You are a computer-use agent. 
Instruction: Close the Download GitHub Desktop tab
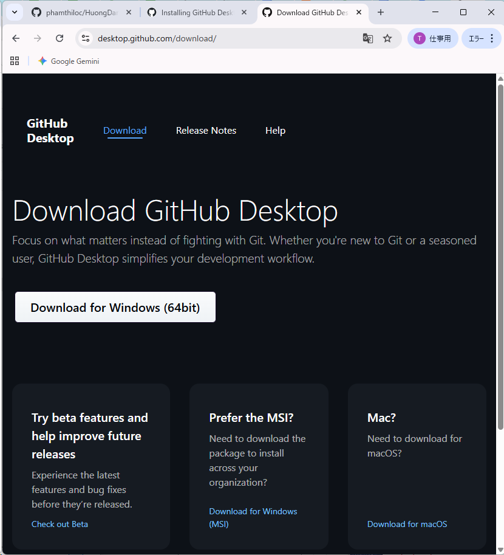[359, 12]
